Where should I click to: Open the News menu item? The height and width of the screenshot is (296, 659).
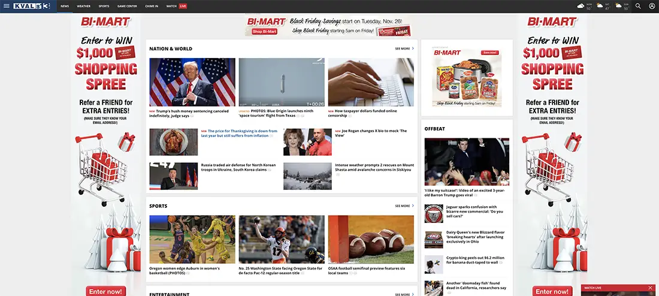[64, 7]
